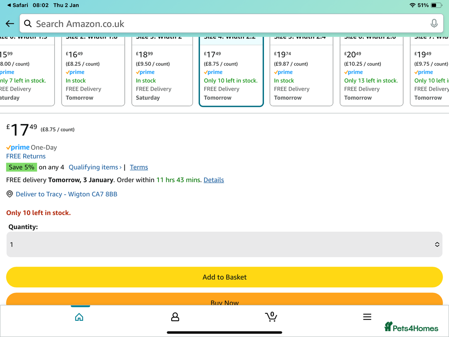This screenshot has width=449, height=337.
Task: Select the £19.49 size option card
Action: click(429, 72)
